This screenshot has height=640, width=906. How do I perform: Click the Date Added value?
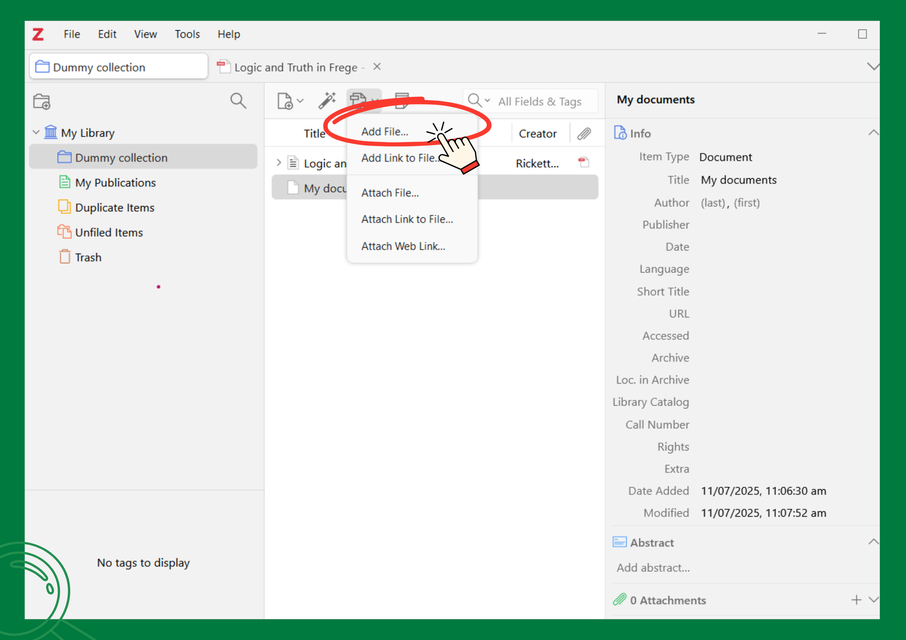(x=763, y=491)
